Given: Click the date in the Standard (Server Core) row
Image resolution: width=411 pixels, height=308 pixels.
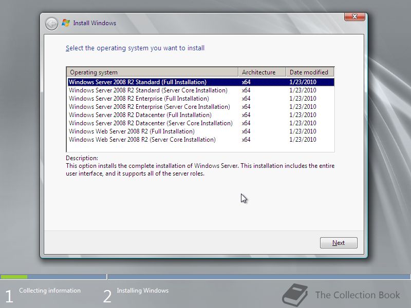Looking at the screenshot, I should pos(303,90).
